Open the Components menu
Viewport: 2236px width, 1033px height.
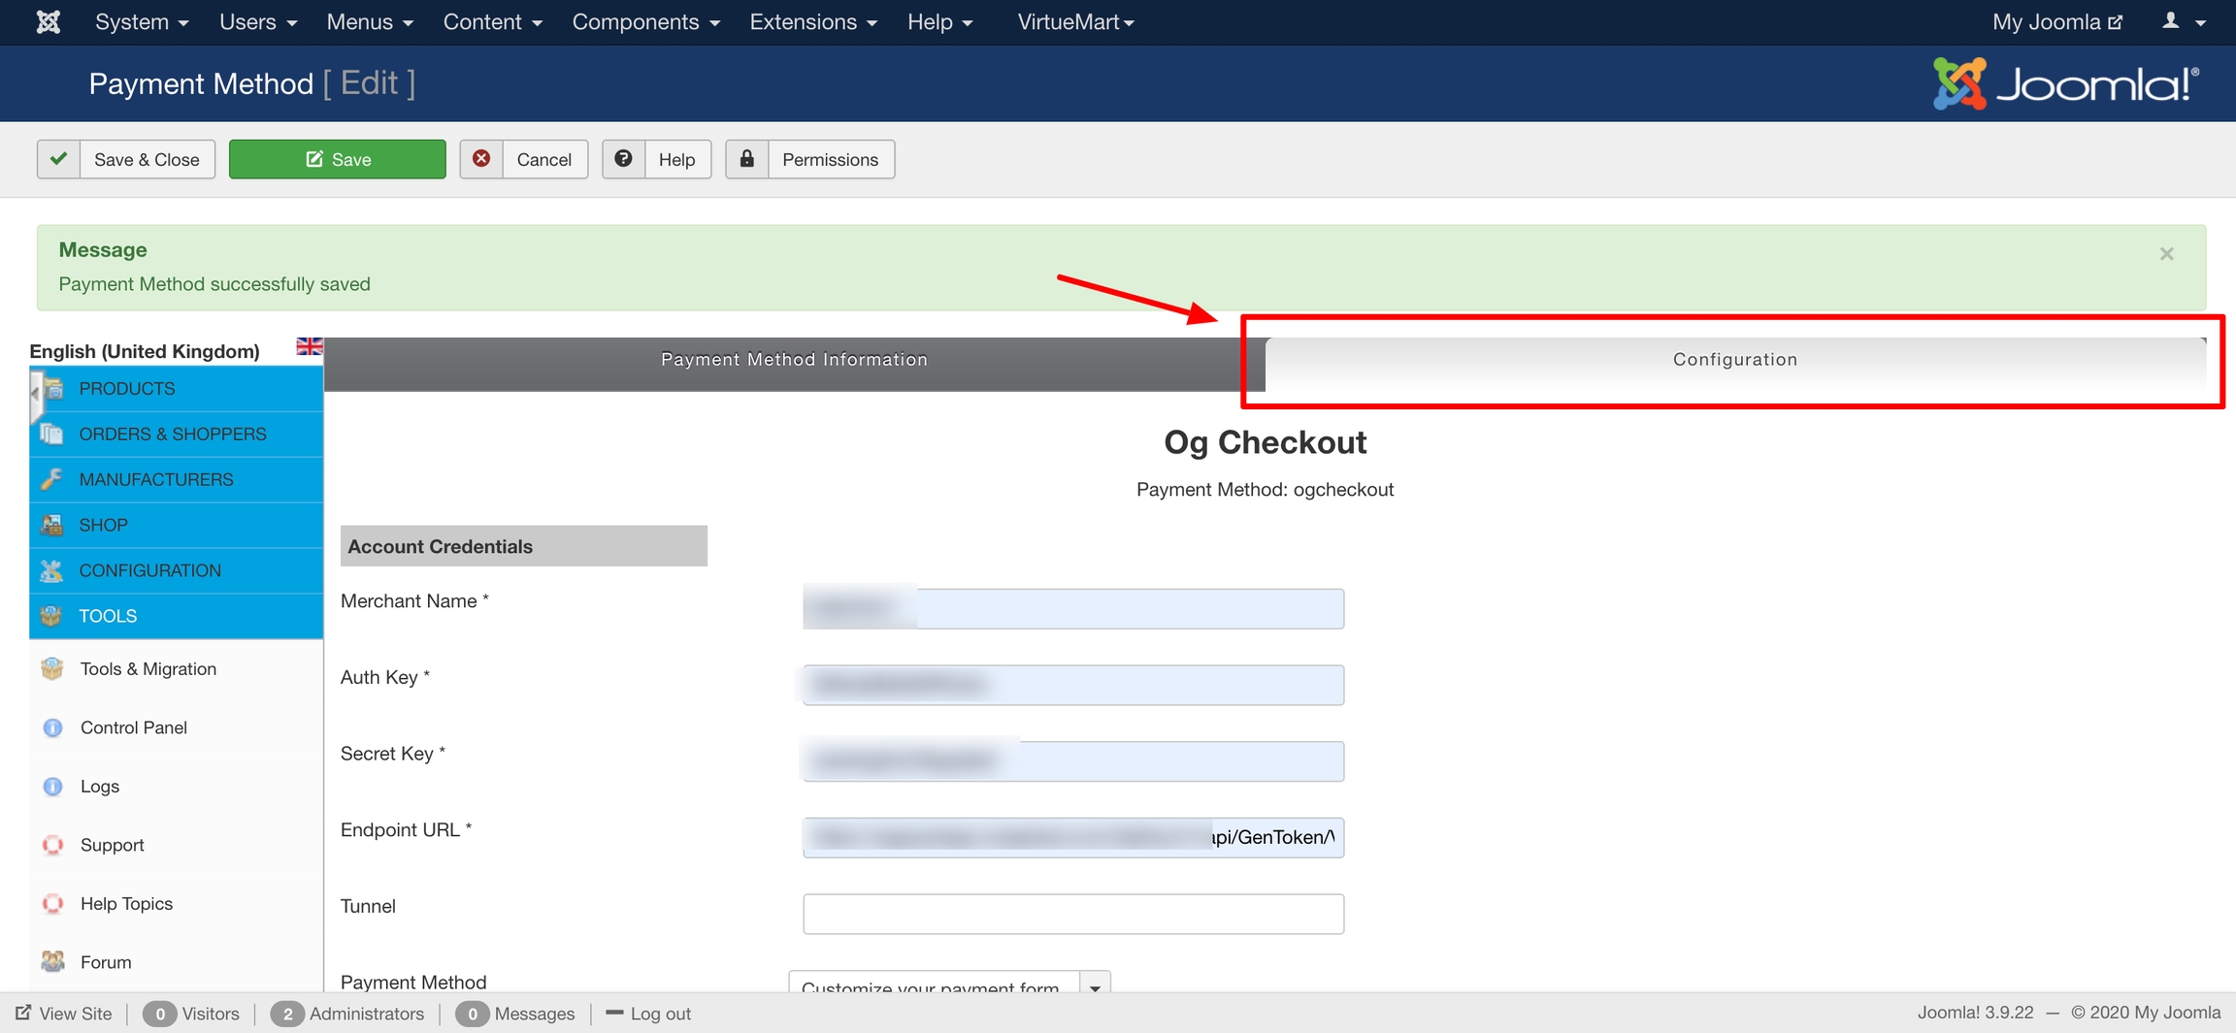point(645,21)
